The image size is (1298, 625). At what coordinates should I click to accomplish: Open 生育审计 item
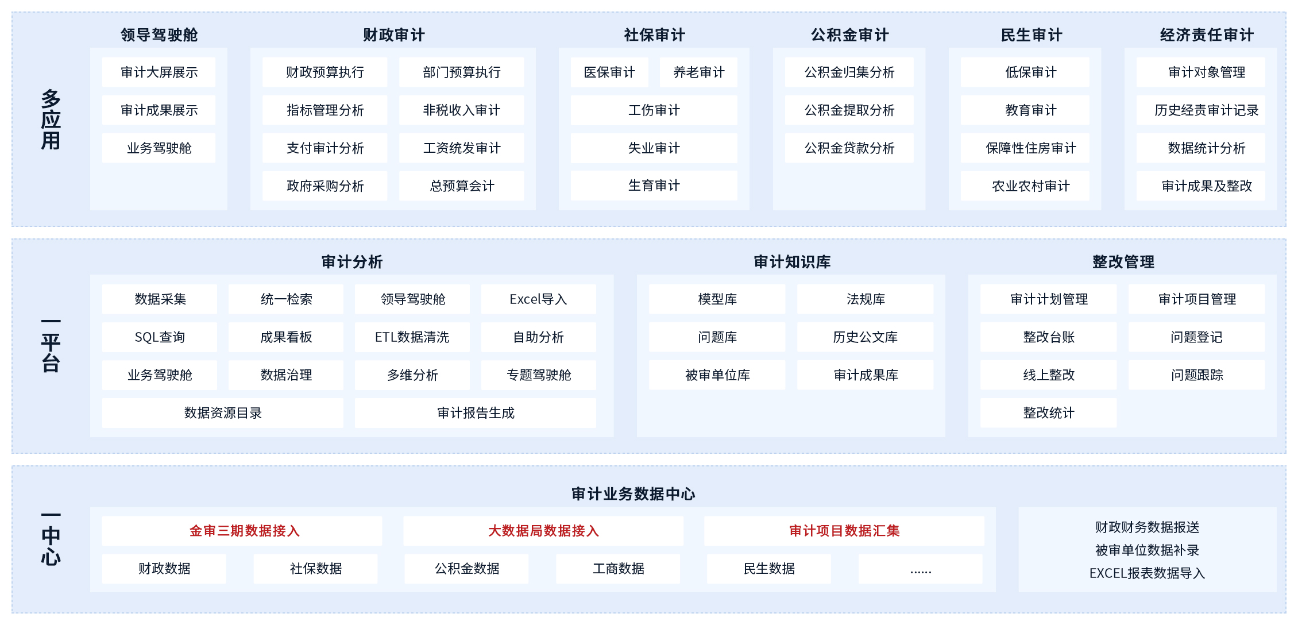pyautogui.click(x=654, y=186)
